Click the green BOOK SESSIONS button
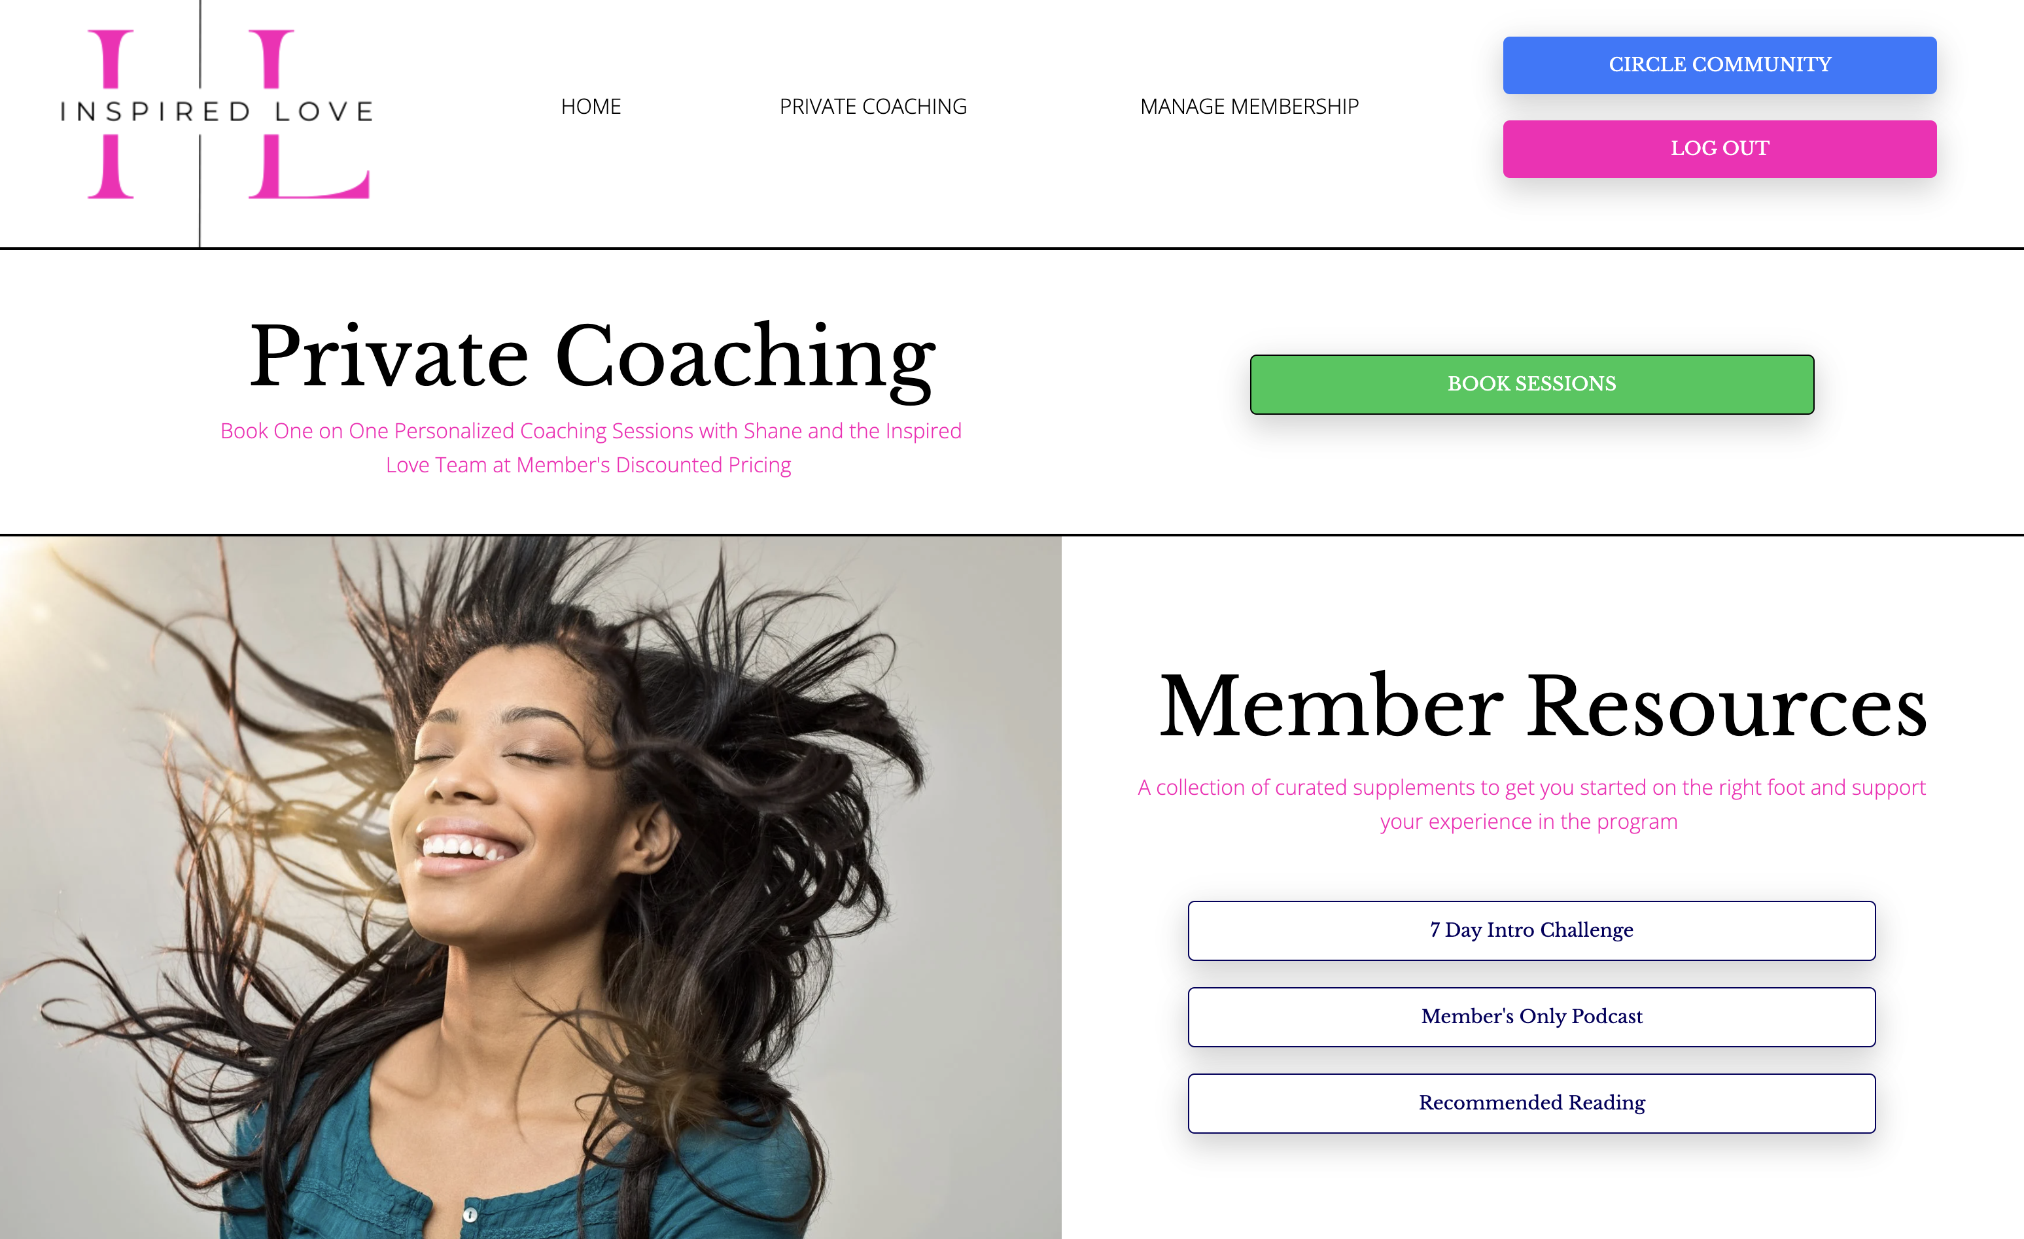This screenshot has height=1239, width=2024. click(1531, 384)
